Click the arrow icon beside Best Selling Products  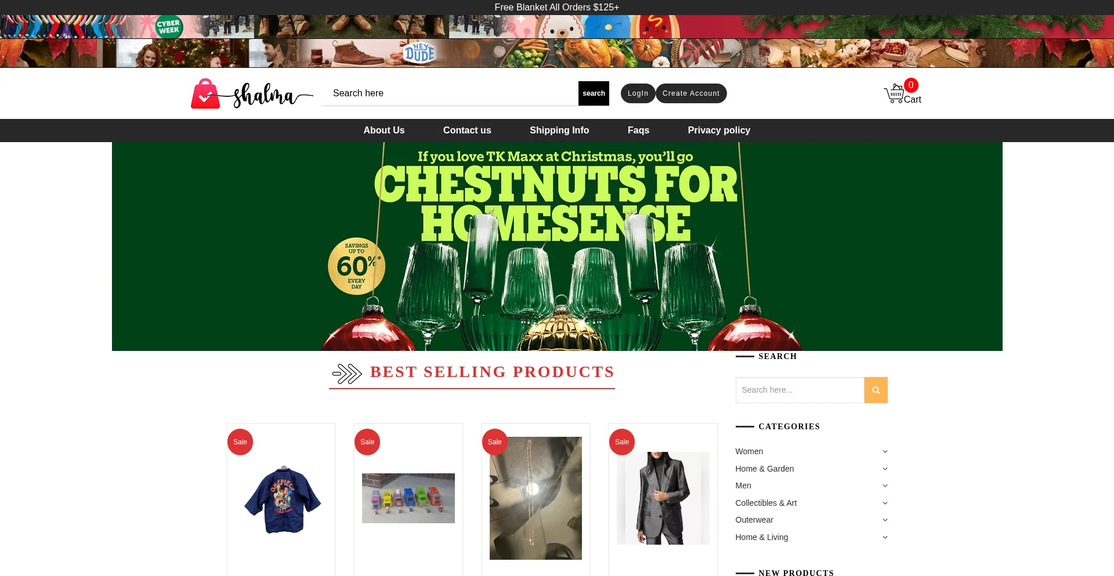(347, 374)
